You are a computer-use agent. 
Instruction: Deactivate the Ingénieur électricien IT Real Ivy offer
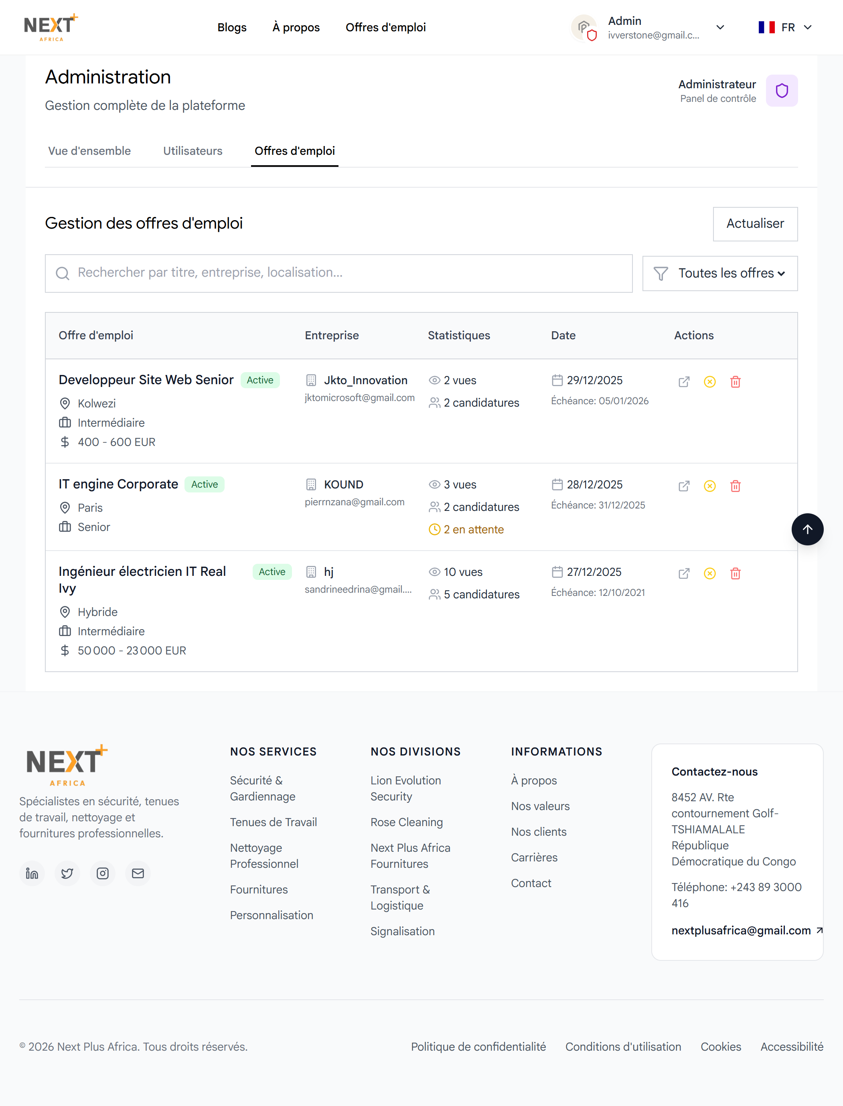coord(709,573)
